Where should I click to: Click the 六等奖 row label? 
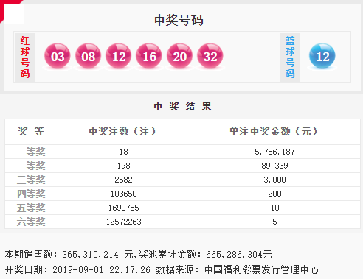[31, 222]
